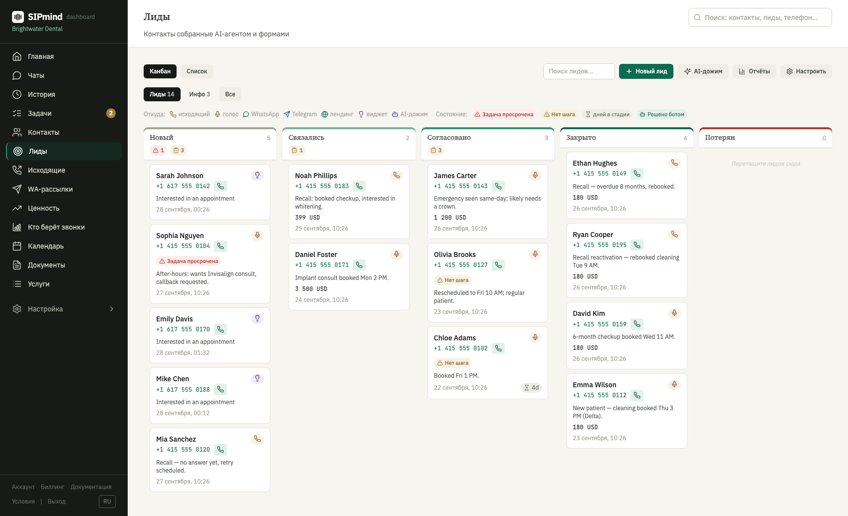Viewport: 848px width, 516px height.
Task: Click the Биллинг footer link
Action: click(52, 487)
